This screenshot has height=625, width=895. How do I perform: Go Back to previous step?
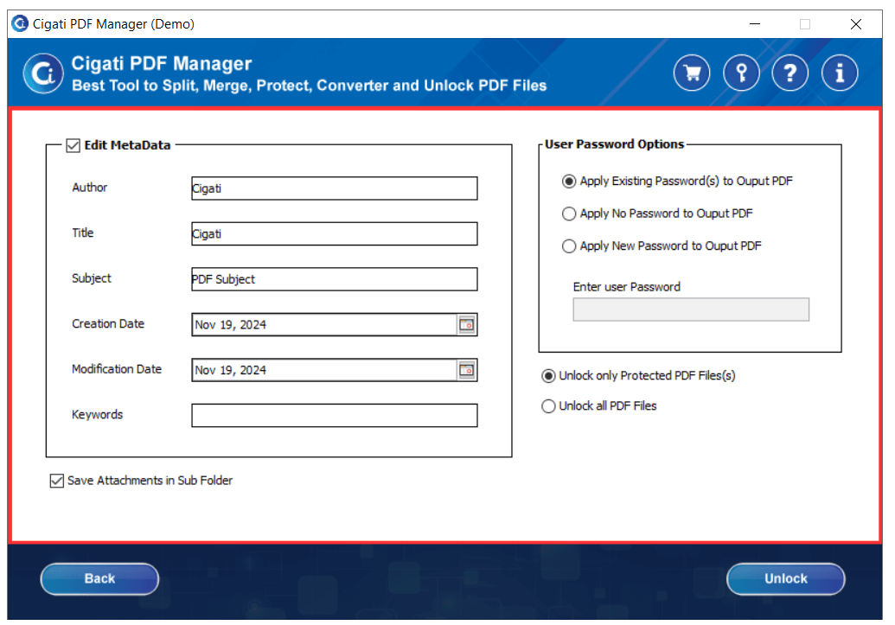(x=100, y=579)
